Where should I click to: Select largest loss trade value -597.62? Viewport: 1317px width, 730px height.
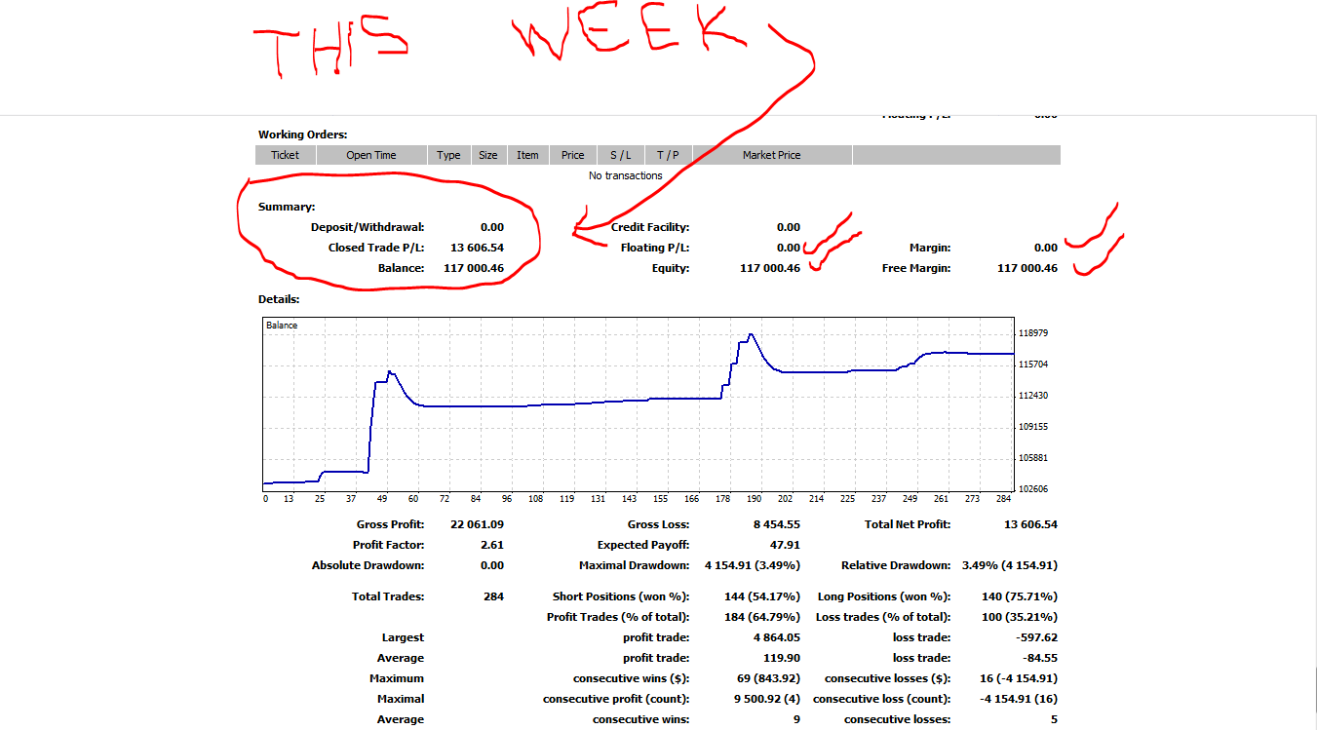[1039, 637]
